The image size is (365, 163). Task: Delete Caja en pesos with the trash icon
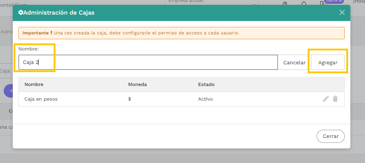[335, 99]
